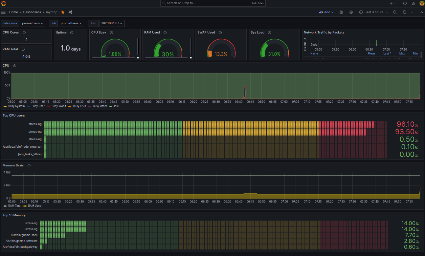Save the dashboard using the disk icon

pos(341,12)
